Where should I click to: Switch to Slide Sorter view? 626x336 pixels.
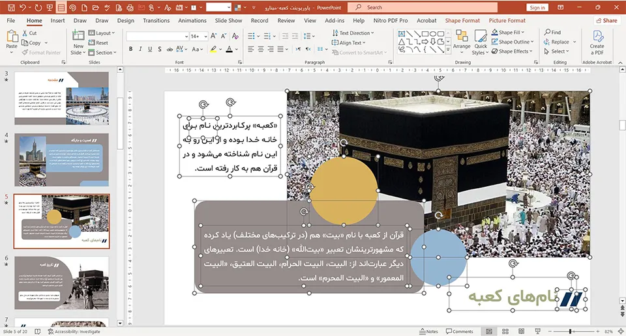[505, 331]
